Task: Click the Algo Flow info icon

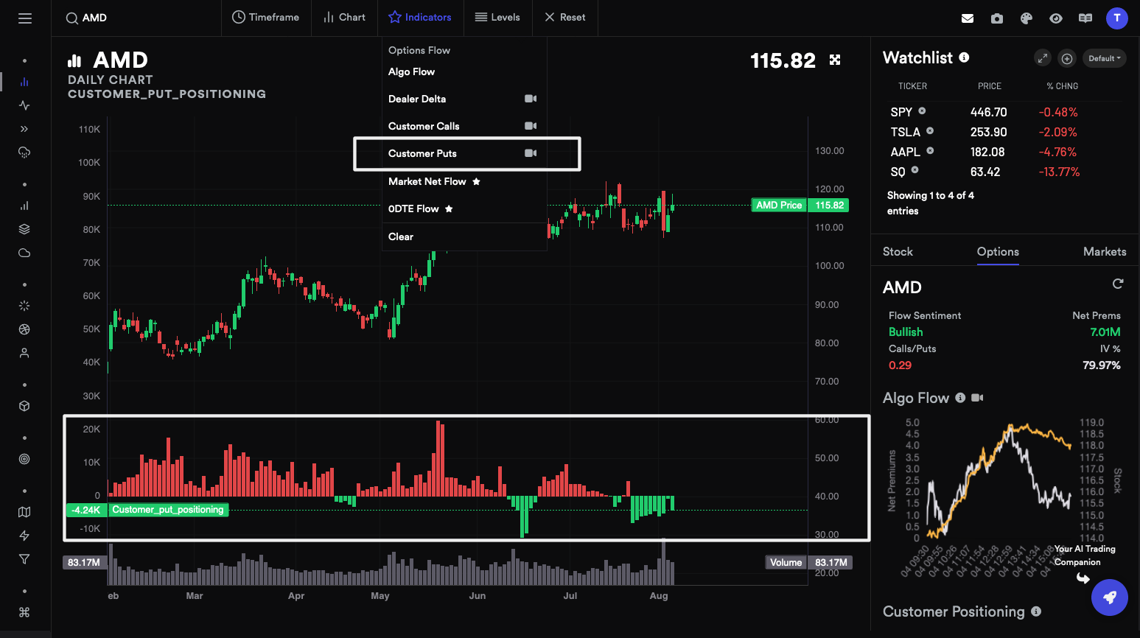Action: tap(960, 398)
